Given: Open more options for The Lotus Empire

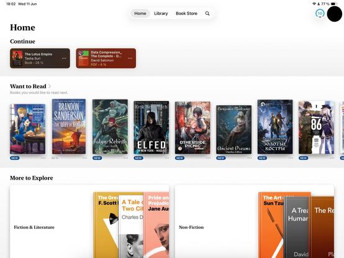Looking at the screenshot, I should point(64,58).
